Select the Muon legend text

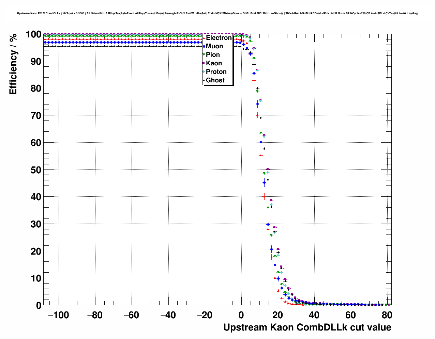[214, 46]
